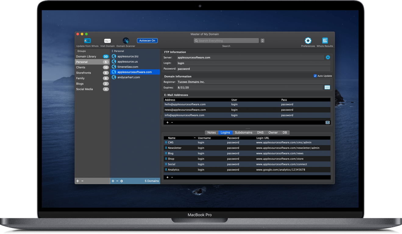402x234 pixels.
Task: Switch to the Subdomains tab
Action: pyautogui.click(x=244, y=132)
